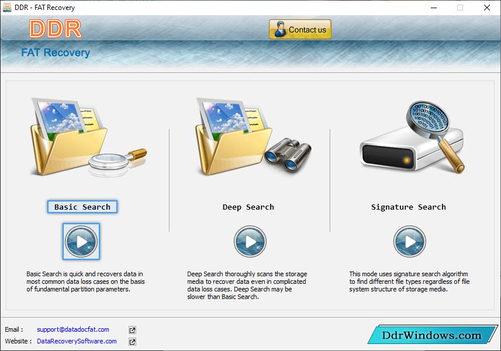Select the Deep Search label

pos(248,207)
